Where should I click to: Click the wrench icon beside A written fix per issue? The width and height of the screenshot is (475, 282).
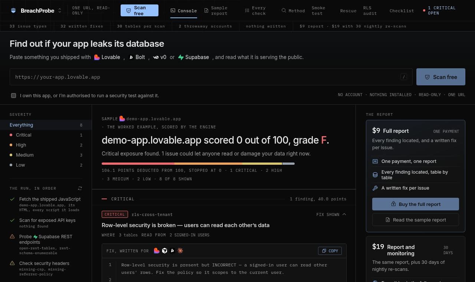[375, 188]
